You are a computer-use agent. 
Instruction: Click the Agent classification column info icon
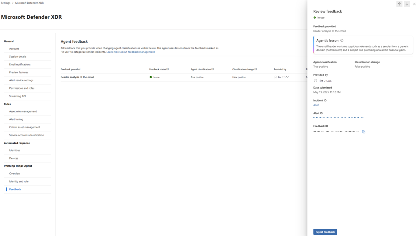(x=213, y=69)
